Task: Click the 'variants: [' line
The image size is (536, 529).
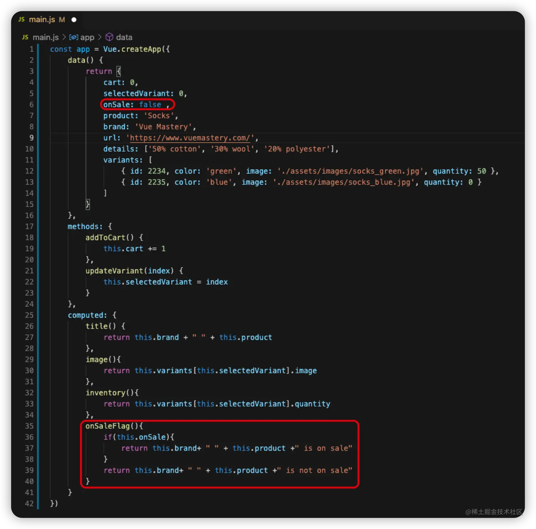Action: (128, 160)
